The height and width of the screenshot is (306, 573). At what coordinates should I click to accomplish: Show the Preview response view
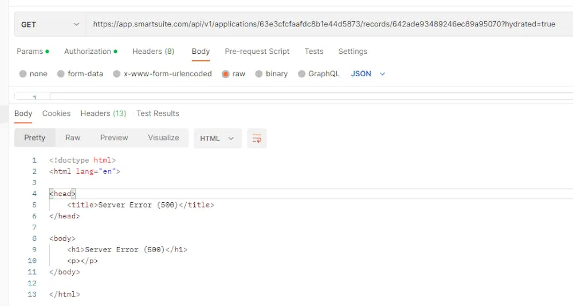point(114,138)
